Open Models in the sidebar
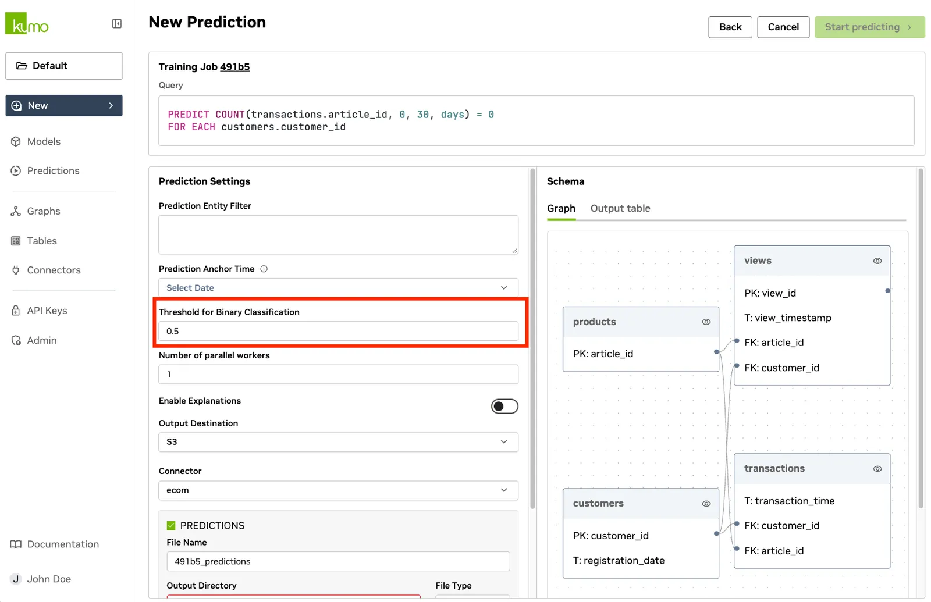Viewport: 931px width, 602px height. [x=44, y=141]
